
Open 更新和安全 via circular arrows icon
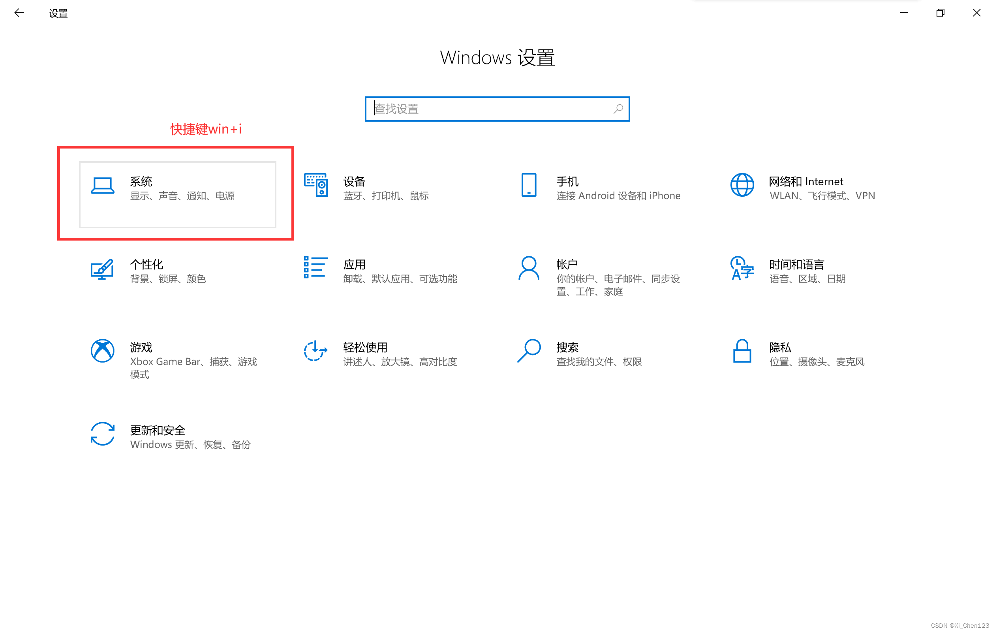[x=103, y=434]
